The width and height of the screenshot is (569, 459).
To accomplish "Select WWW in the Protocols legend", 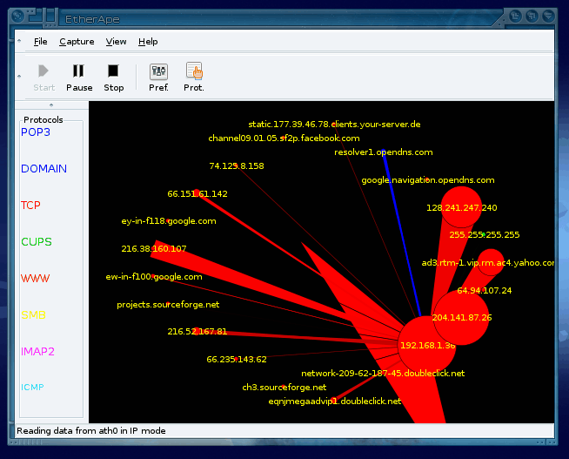I will [x=35, y=278].
